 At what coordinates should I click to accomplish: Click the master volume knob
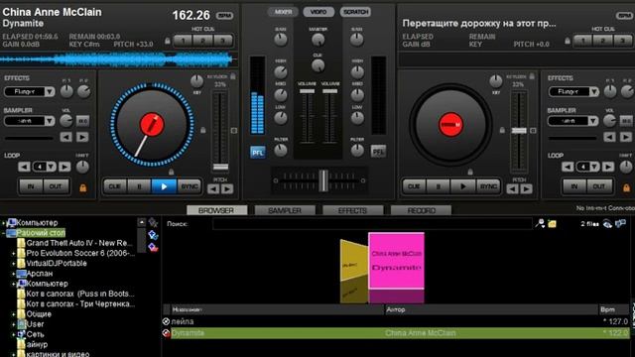pyautogui.click(x=318, y=40)
